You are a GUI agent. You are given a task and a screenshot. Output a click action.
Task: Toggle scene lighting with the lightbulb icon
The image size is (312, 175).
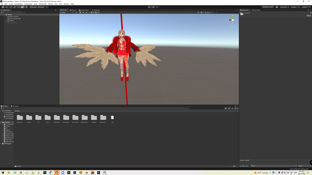[x=80, y=13]
